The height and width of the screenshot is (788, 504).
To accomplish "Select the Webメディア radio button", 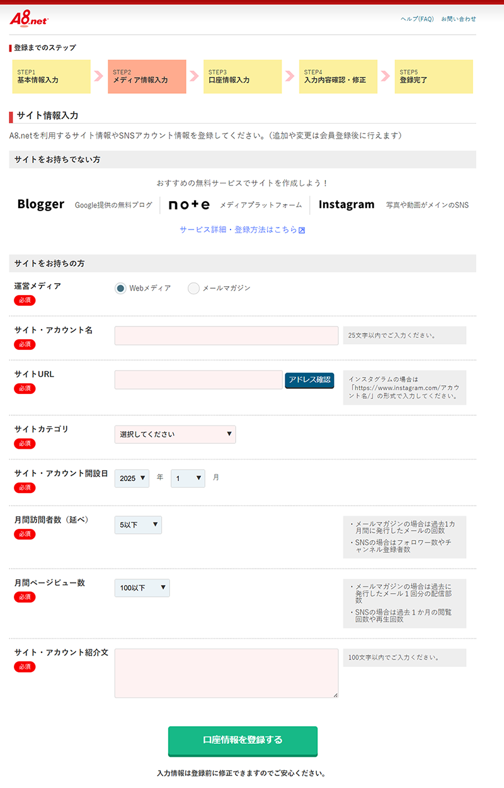I will 120,288.
